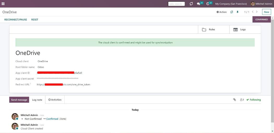Click the OneDrive record name heading
This screenshot has height=133, width=274.
pos(28,53)
